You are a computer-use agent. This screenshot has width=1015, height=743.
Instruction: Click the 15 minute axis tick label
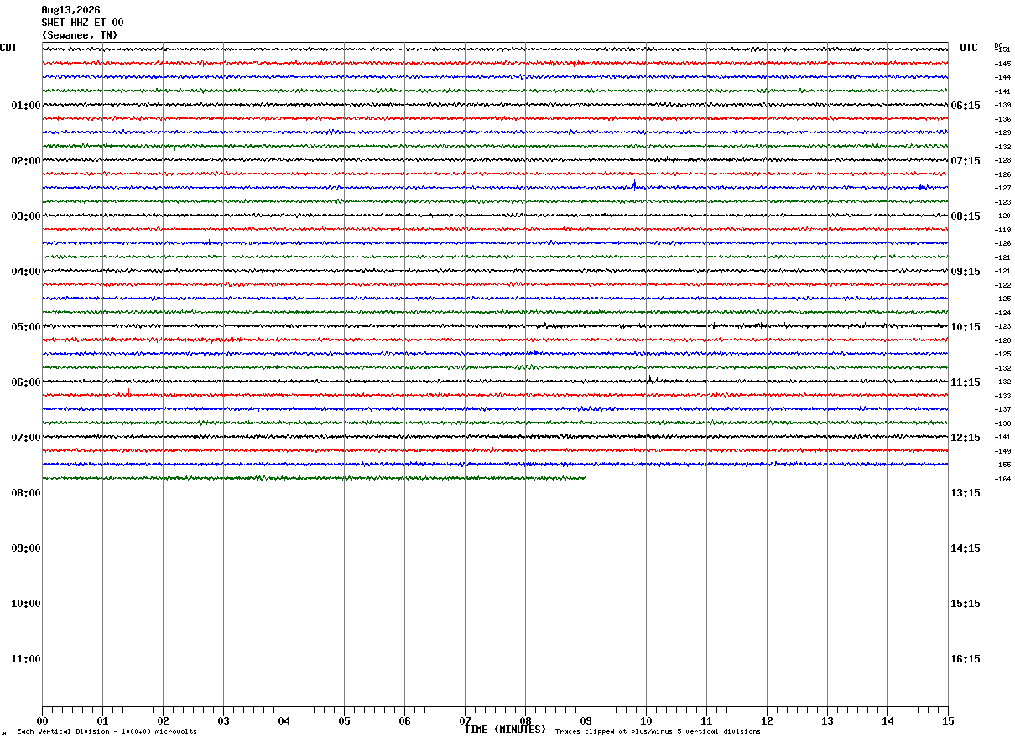tap(948, 721)
